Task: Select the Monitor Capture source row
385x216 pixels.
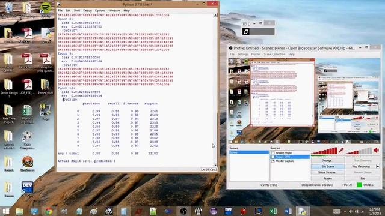Action: pyautogui.click(x=290, y=161)
